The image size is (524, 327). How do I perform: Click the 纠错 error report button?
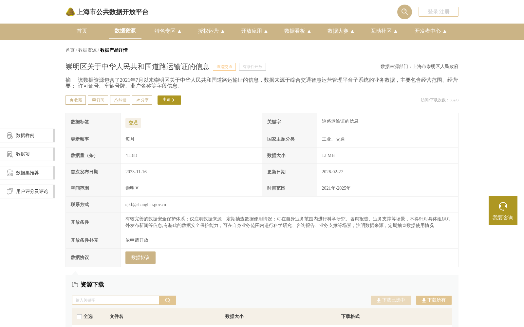pos(120,100)
